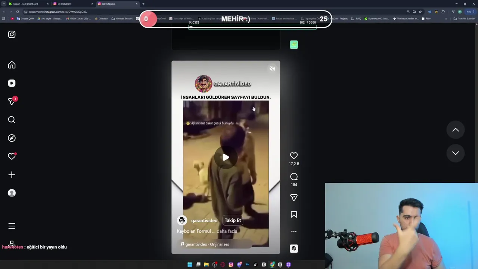Viewport: 478px width, 269px height.
Task: Save the reel with bookmark icon
Action: click(294, 214)
